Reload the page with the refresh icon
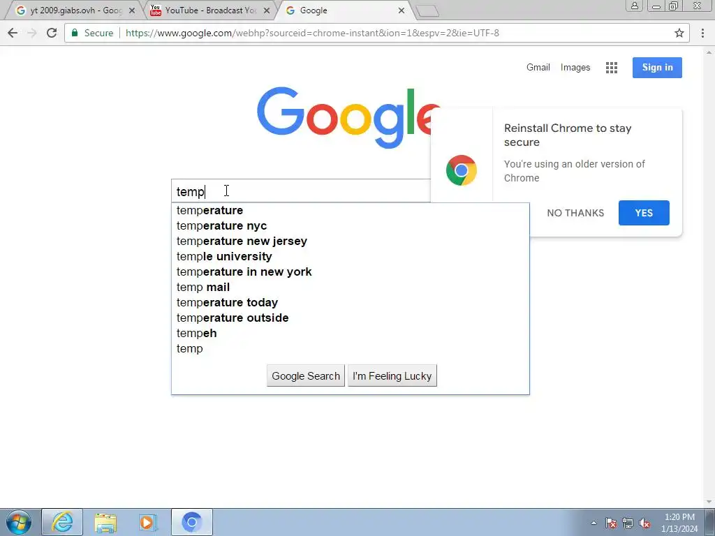The width and height of the screenshot is (715, 536). pyautogui.click(x=52, y=33)
